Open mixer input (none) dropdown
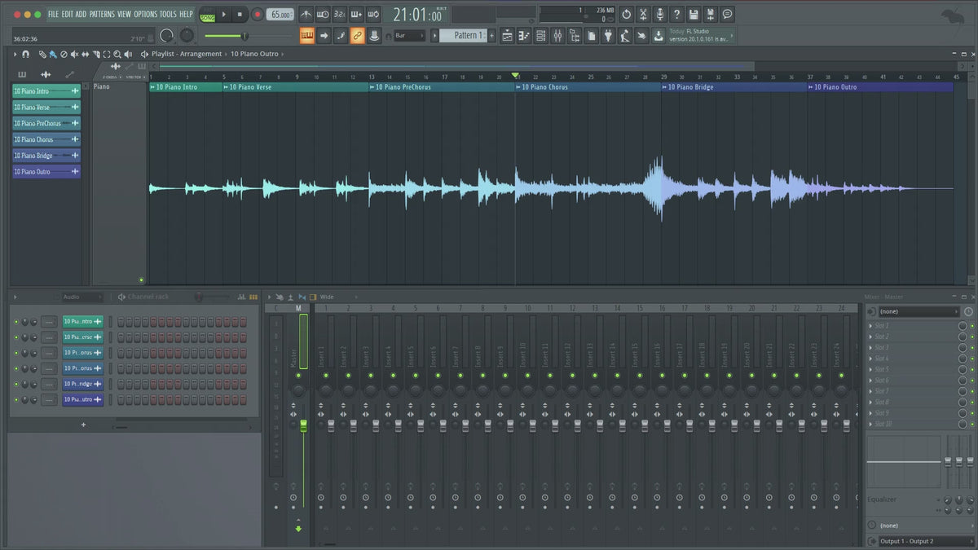This screenshot has height=550, width=978. point(919,311)
